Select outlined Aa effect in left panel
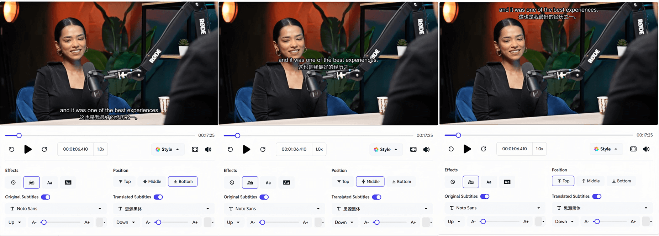Viewport: 659px width, 236px height. (31, 182)
